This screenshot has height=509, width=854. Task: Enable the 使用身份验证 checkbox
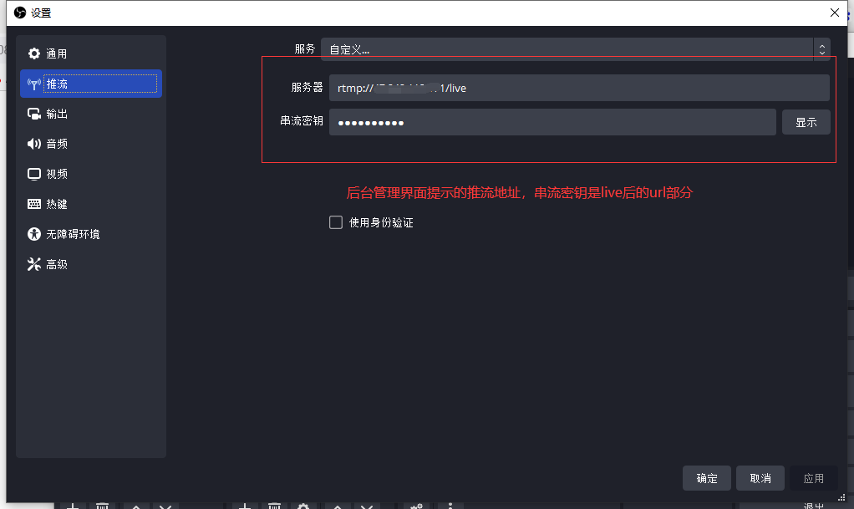pyautogui.click(x=336, y=222)
